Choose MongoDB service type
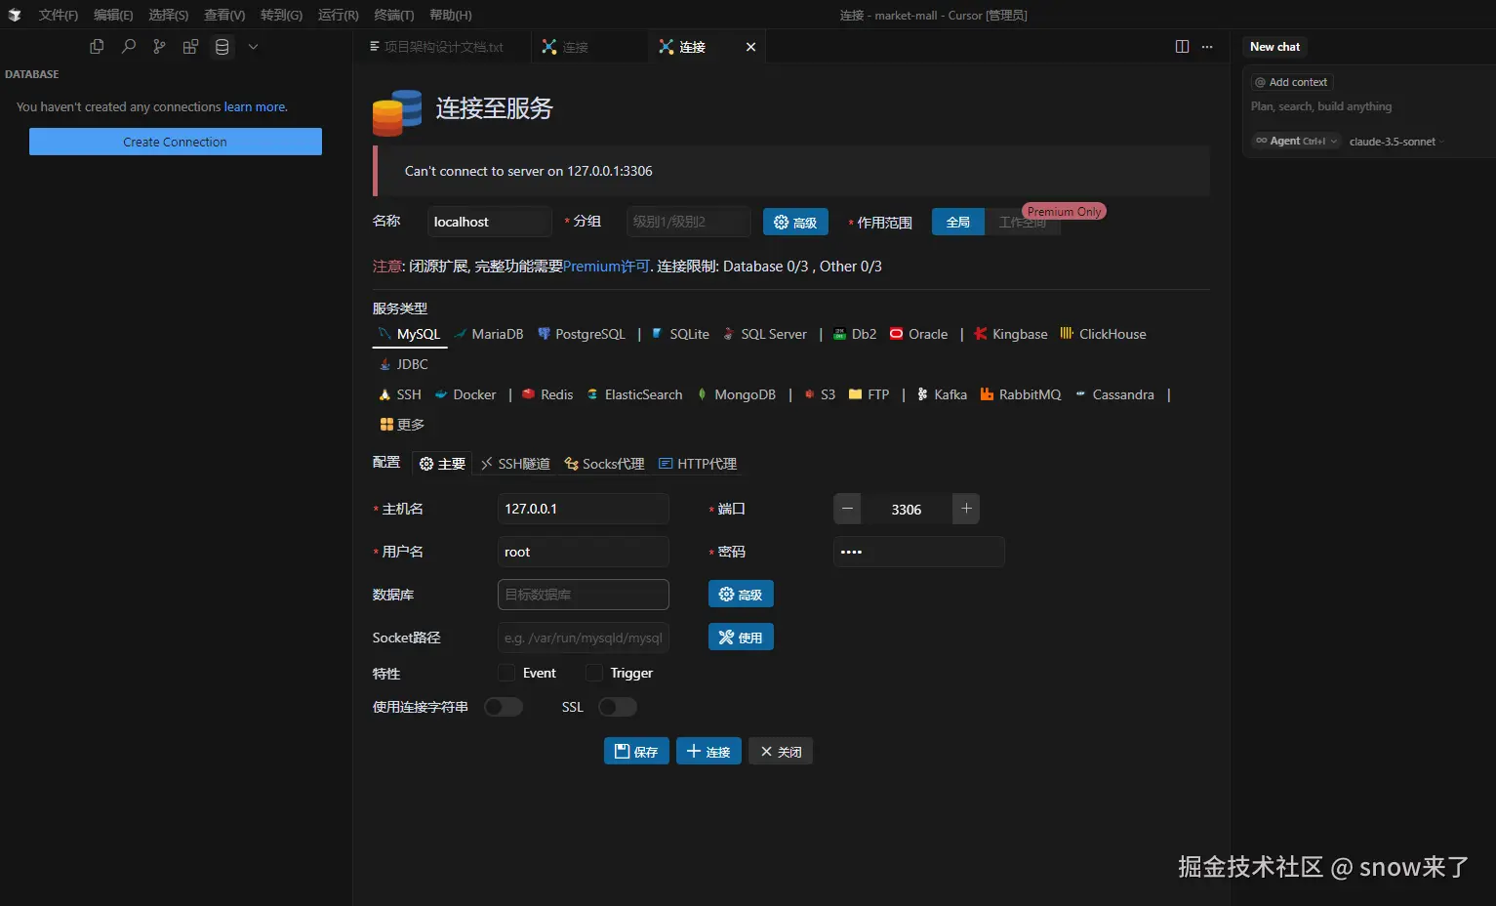The image size is (1496, 906). [736, 394]
